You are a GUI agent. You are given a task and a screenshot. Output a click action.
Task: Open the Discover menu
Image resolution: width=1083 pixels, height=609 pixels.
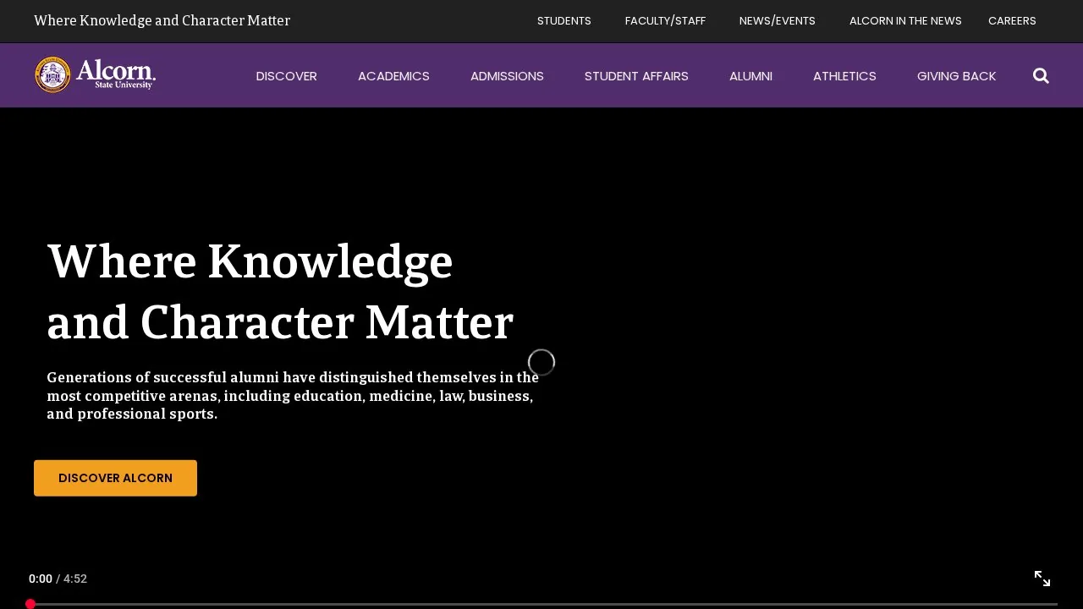pos(287,76)
